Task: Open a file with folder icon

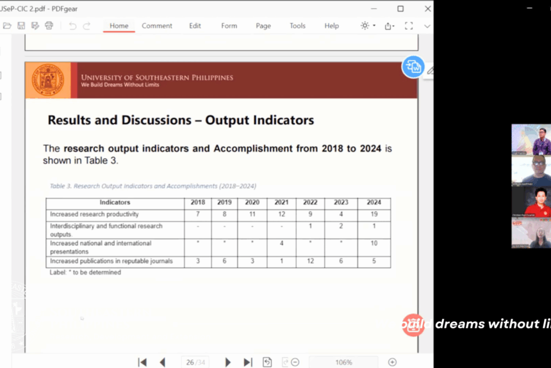Action: (7, 26)
